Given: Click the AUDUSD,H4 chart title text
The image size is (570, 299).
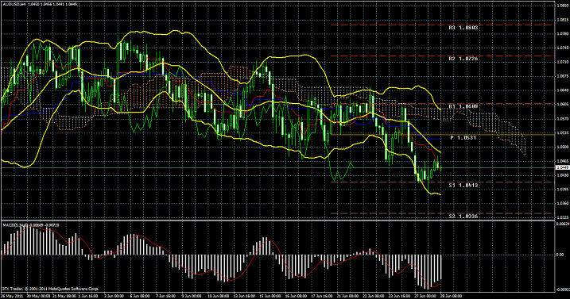Looking at the screenshot, I should [14, 4].
